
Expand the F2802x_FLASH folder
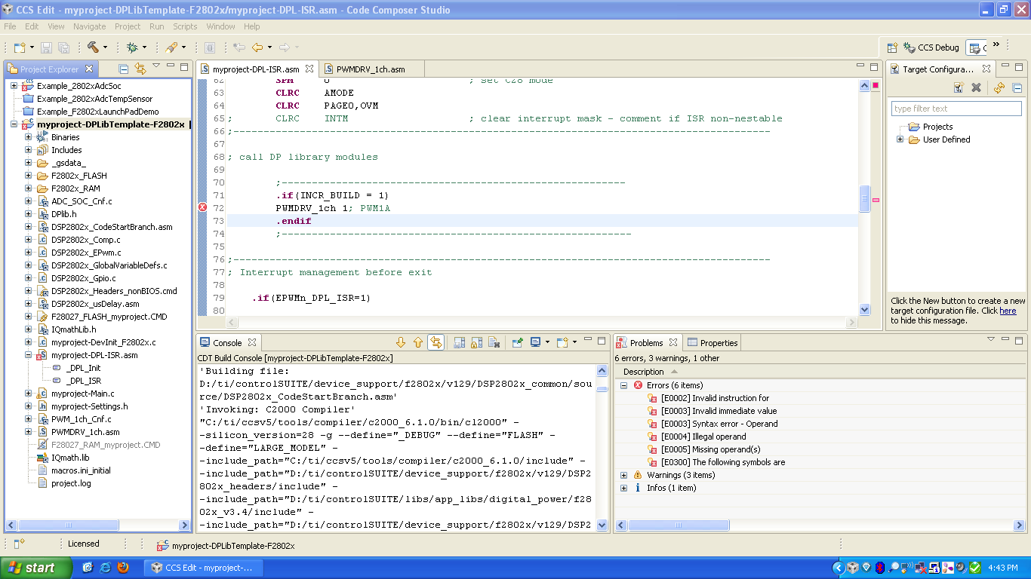29,176
